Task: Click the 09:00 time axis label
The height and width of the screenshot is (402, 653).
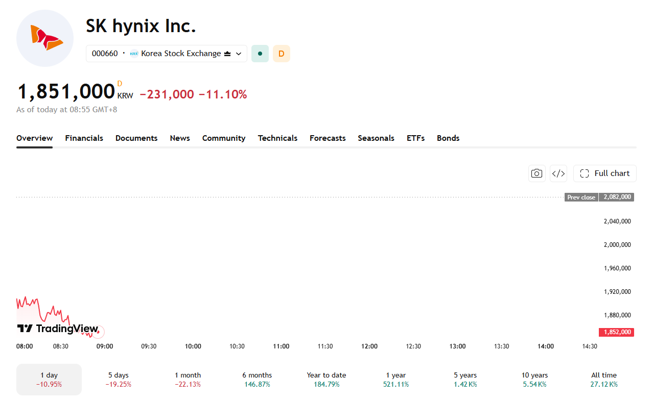Action: (105, 346)
